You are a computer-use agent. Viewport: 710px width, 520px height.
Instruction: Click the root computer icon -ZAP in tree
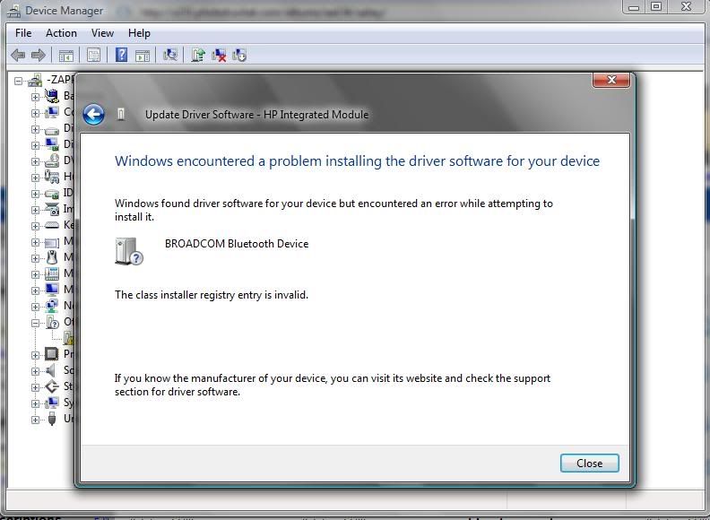[35, 80]
